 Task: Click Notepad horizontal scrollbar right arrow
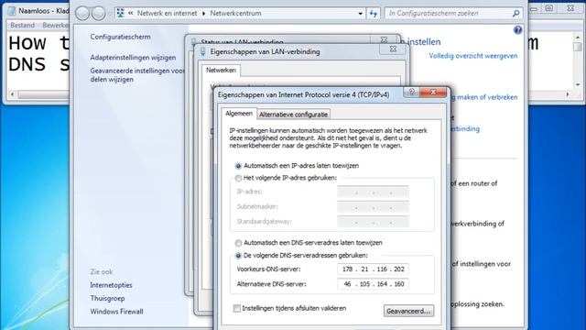[568, 94]
